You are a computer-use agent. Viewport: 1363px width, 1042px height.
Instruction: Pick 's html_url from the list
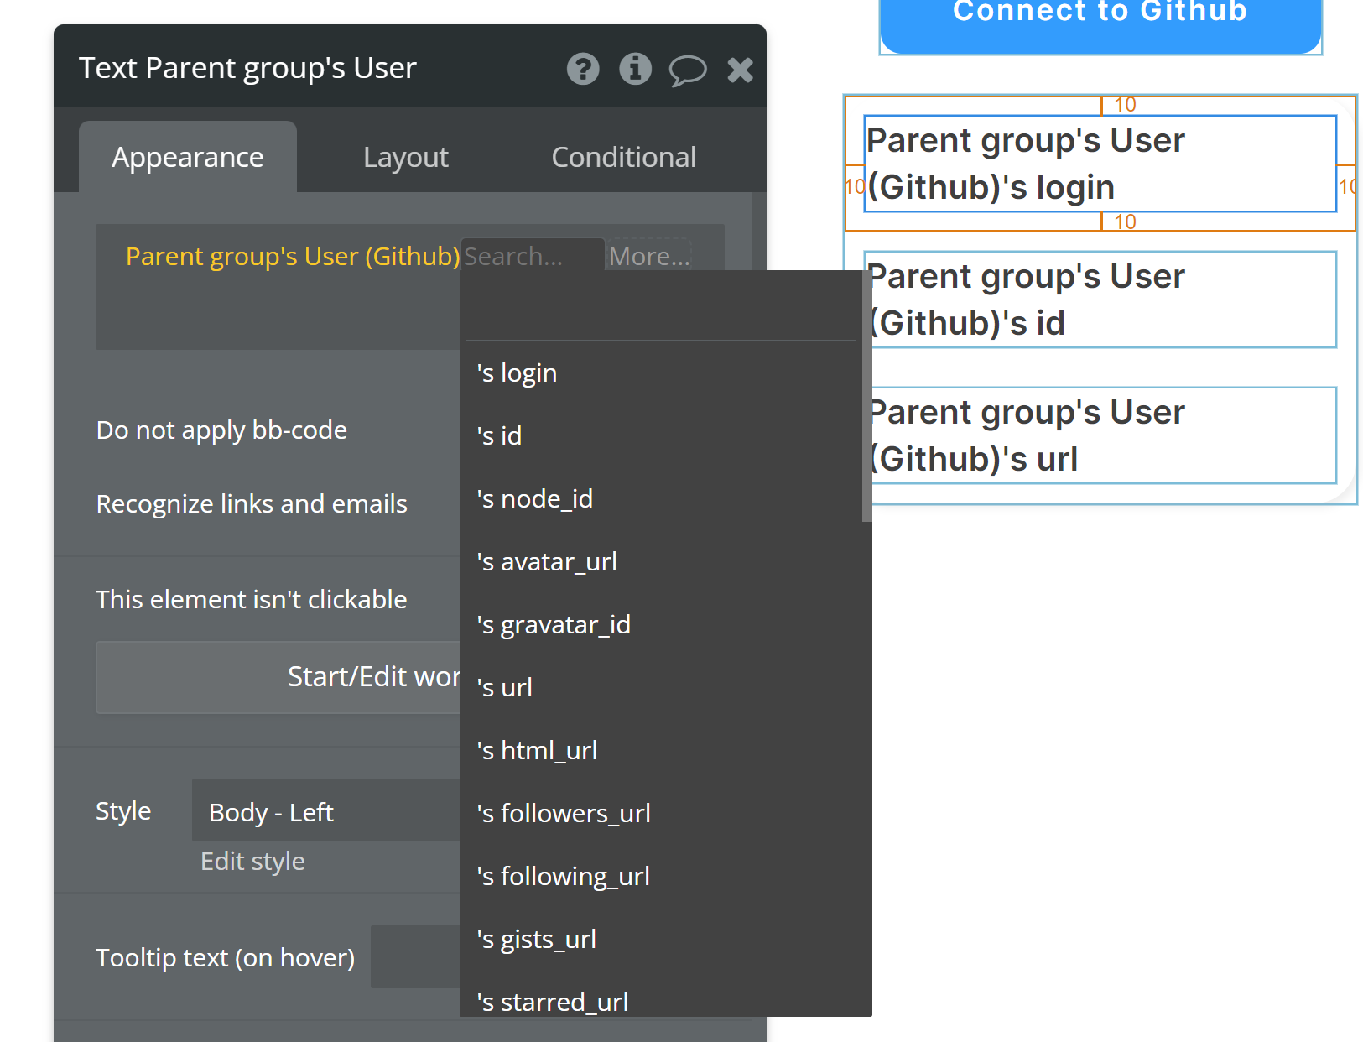click(661, 750)
